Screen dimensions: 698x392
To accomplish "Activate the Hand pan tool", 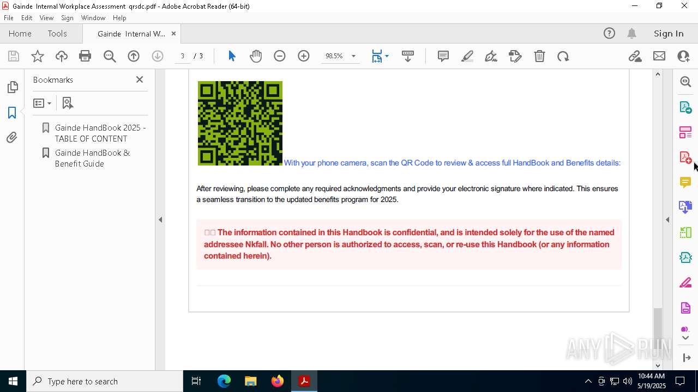I will [256, 56].
